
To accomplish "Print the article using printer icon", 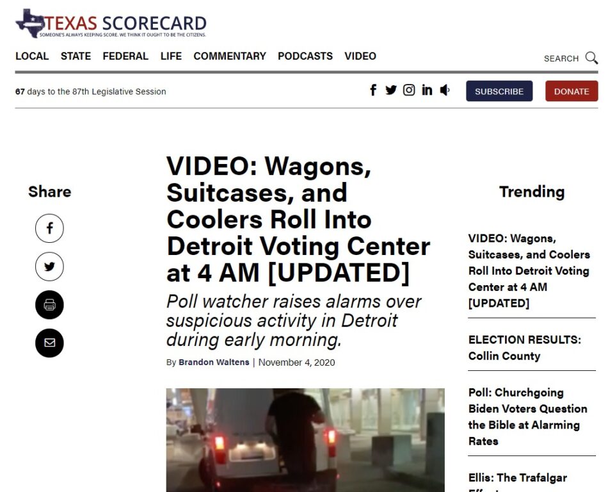I will pos(49,305).
